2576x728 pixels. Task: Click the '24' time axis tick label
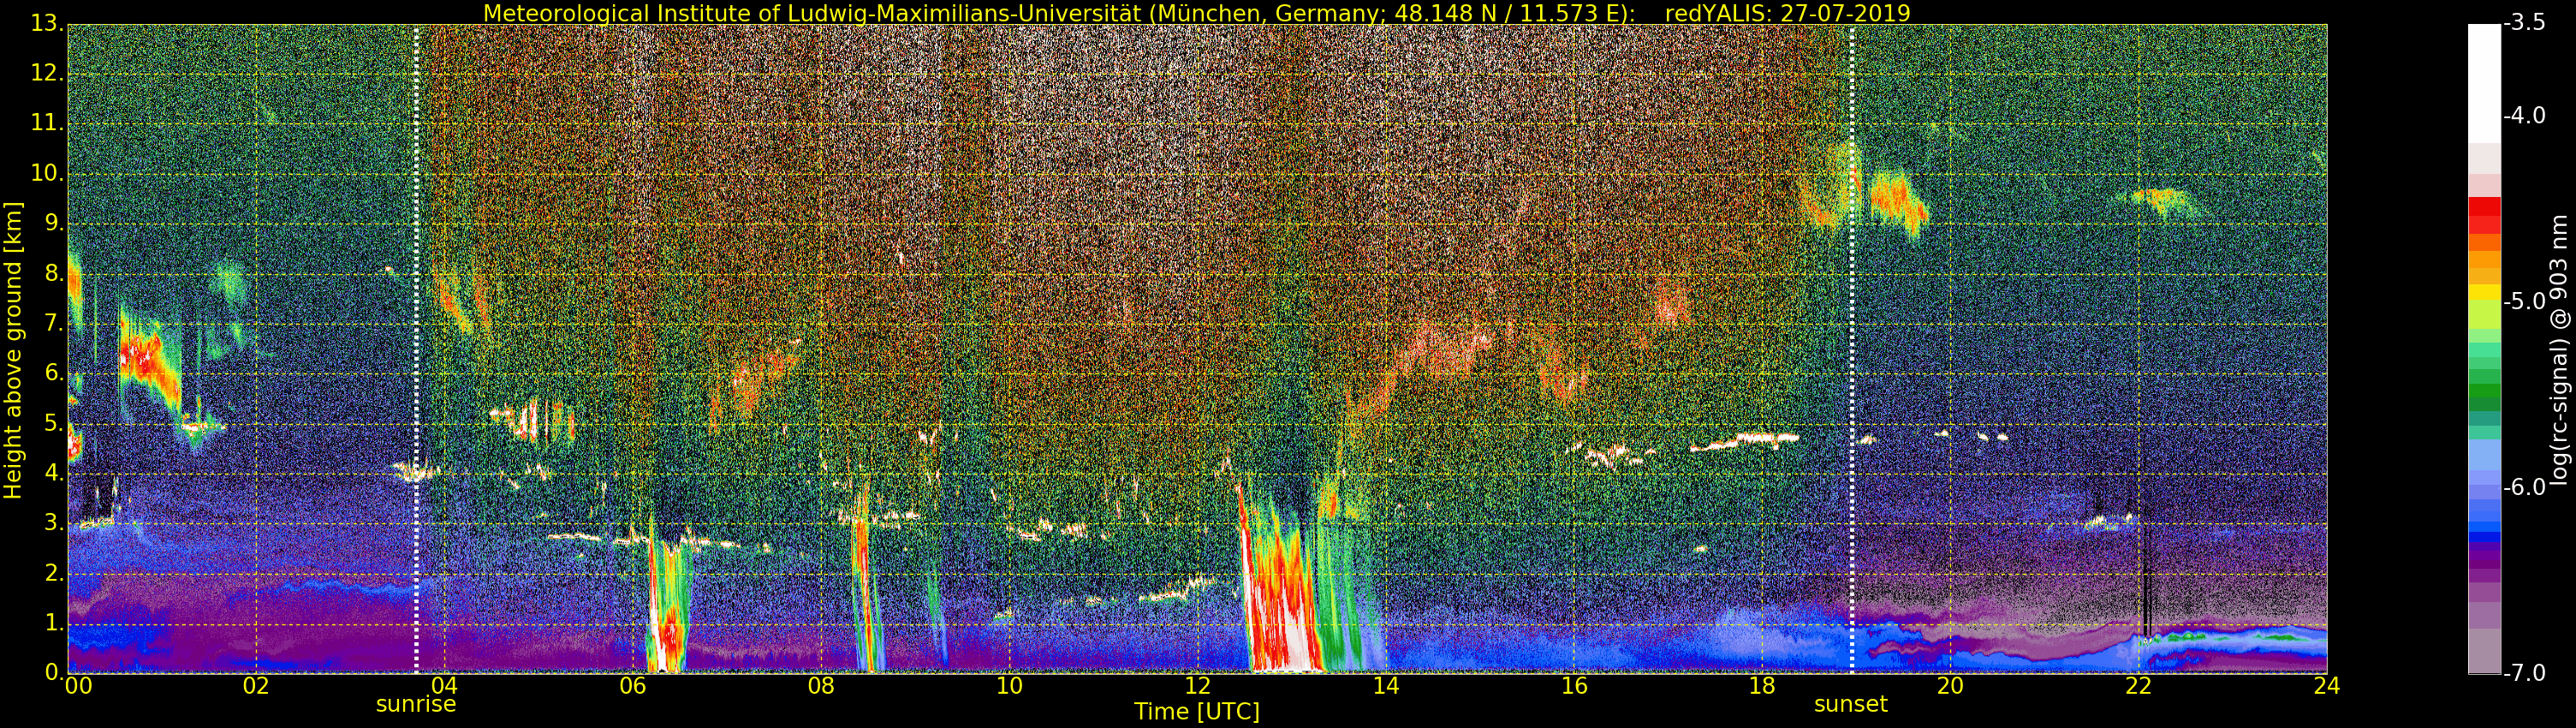coord(2327,686)
